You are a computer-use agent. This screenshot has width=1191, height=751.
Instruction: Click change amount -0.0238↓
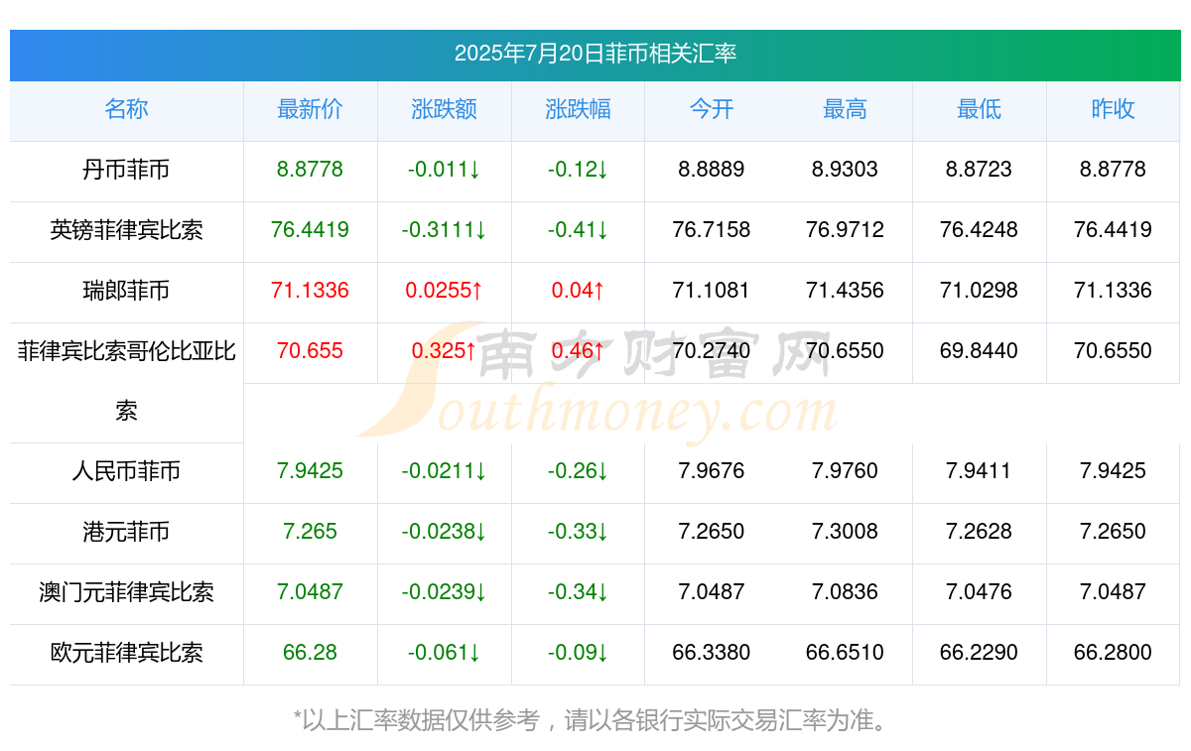click(x=444, y=532)
